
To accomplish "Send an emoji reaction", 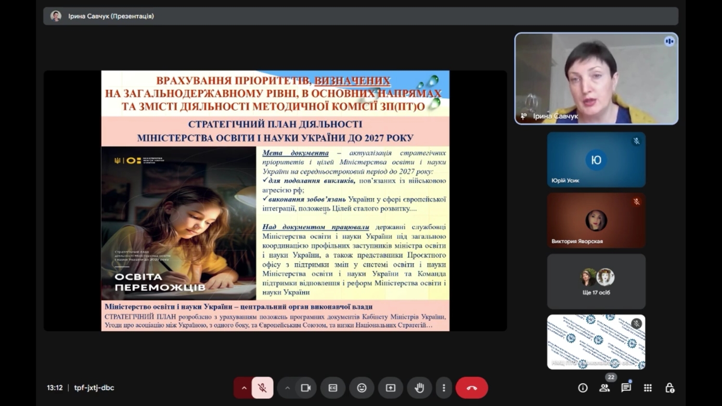I will 361,388.
